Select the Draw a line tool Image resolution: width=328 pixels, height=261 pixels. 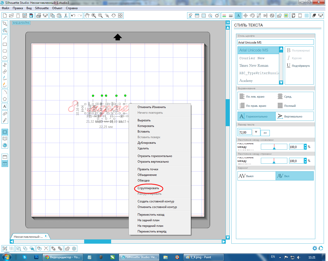[x=5, y=37]
